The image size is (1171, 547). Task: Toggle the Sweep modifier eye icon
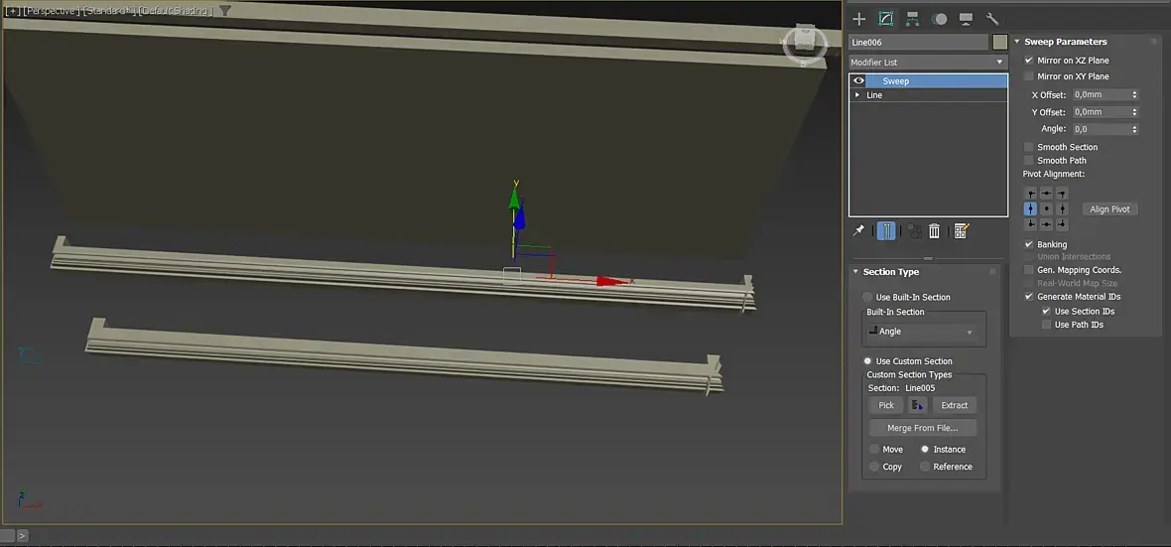tap(858, 80)
